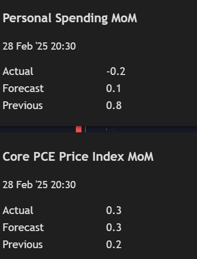
Task: Click the Actual label under Personal Spending
Action: pyautogui.click(x=18, y=71)
